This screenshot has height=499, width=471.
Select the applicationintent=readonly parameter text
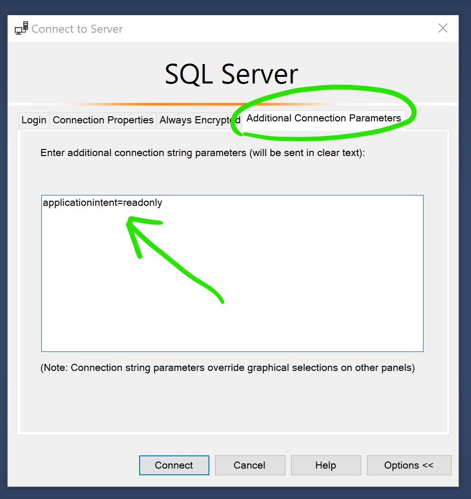point(103,203)
